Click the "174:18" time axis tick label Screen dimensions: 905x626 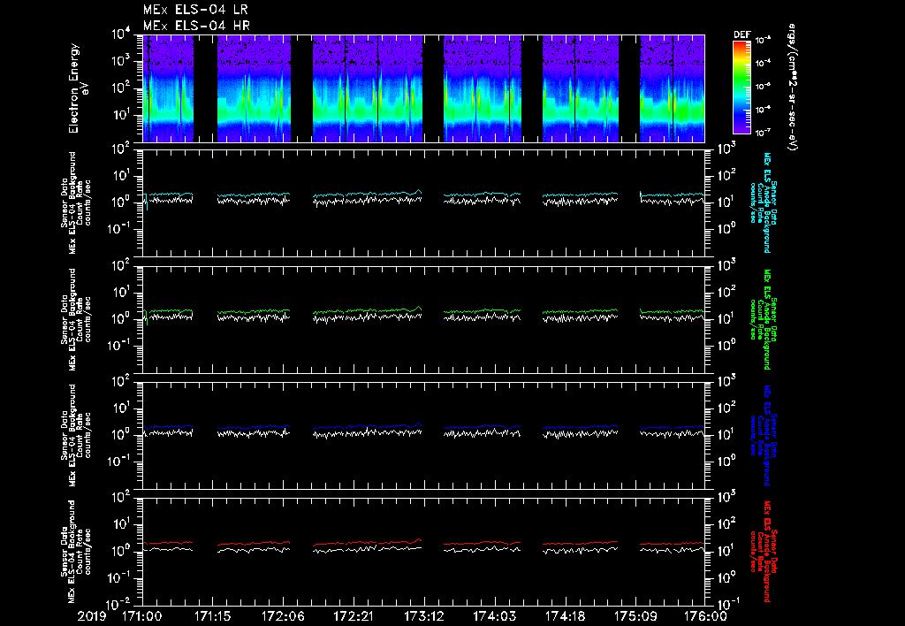click(x=565, y=617)
